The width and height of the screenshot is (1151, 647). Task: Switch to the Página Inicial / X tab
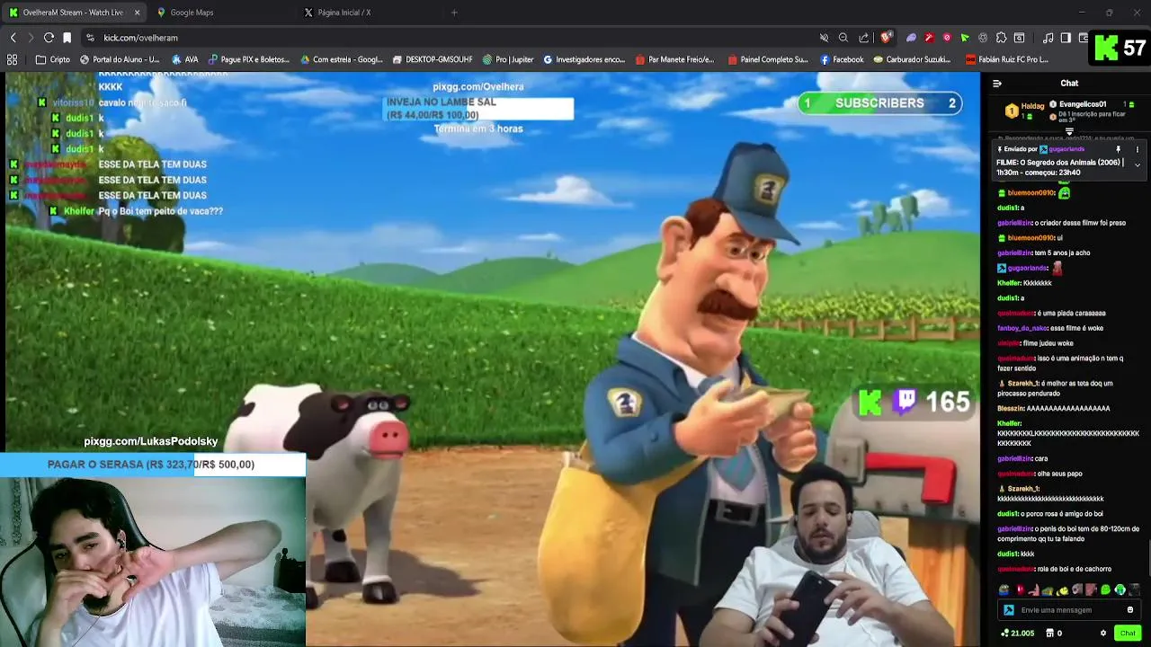coord(369,13)
